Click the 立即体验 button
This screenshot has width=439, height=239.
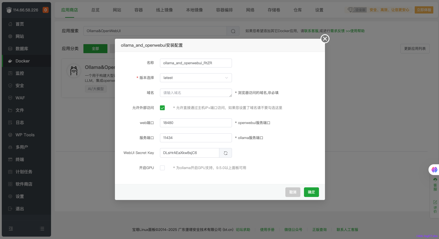424,10
